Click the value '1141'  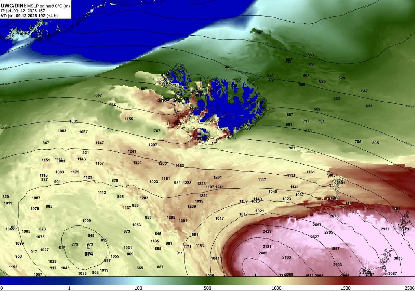click(x=294, y=187)
